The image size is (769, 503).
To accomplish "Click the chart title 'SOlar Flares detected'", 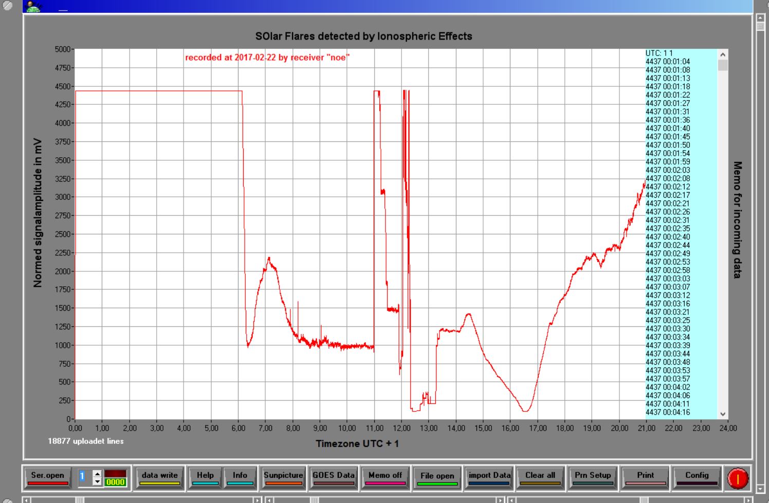I will point(363,36).
